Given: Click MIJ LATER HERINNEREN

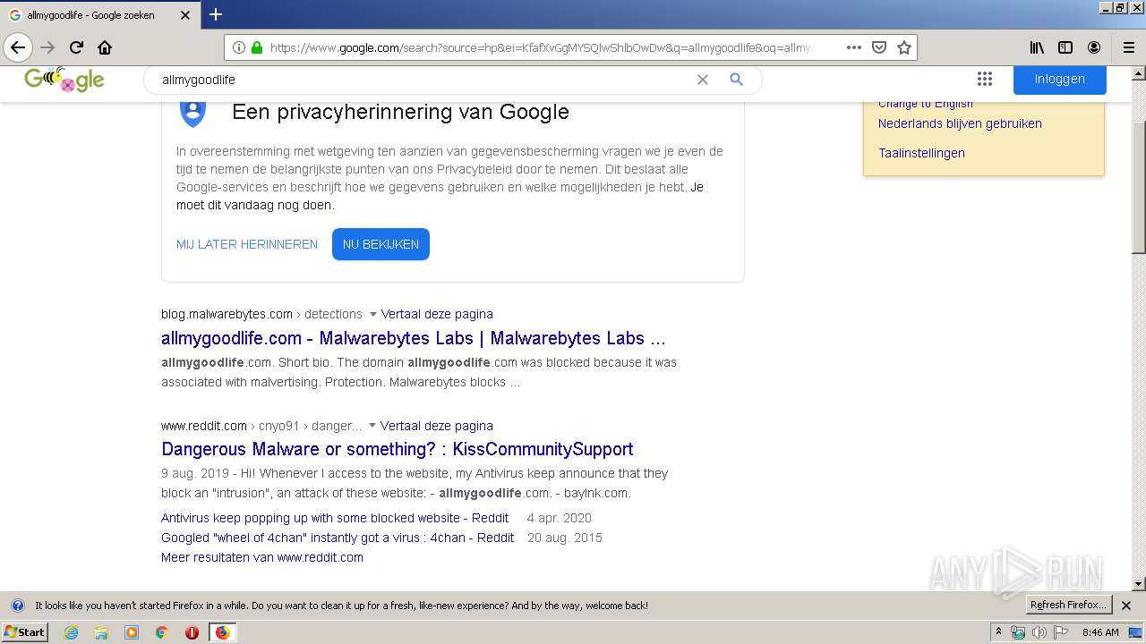Looking at the screenshot, I should pyautogui.click(x=247, y=244).
